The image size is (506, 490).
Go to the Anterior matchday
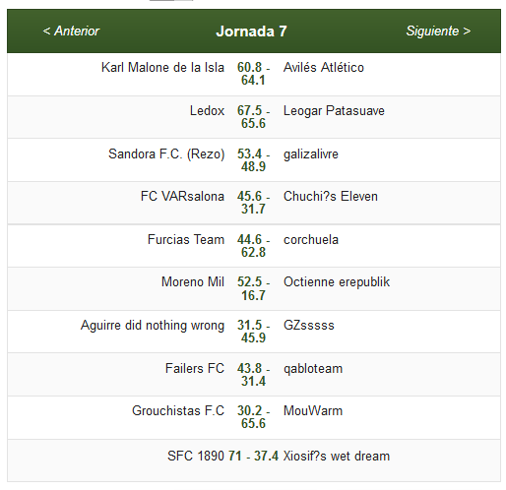(71, 31)
